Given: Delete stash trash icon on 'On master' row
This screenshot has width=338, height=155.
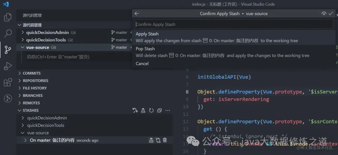Looking at the screenshot, I should coord(165,140).
